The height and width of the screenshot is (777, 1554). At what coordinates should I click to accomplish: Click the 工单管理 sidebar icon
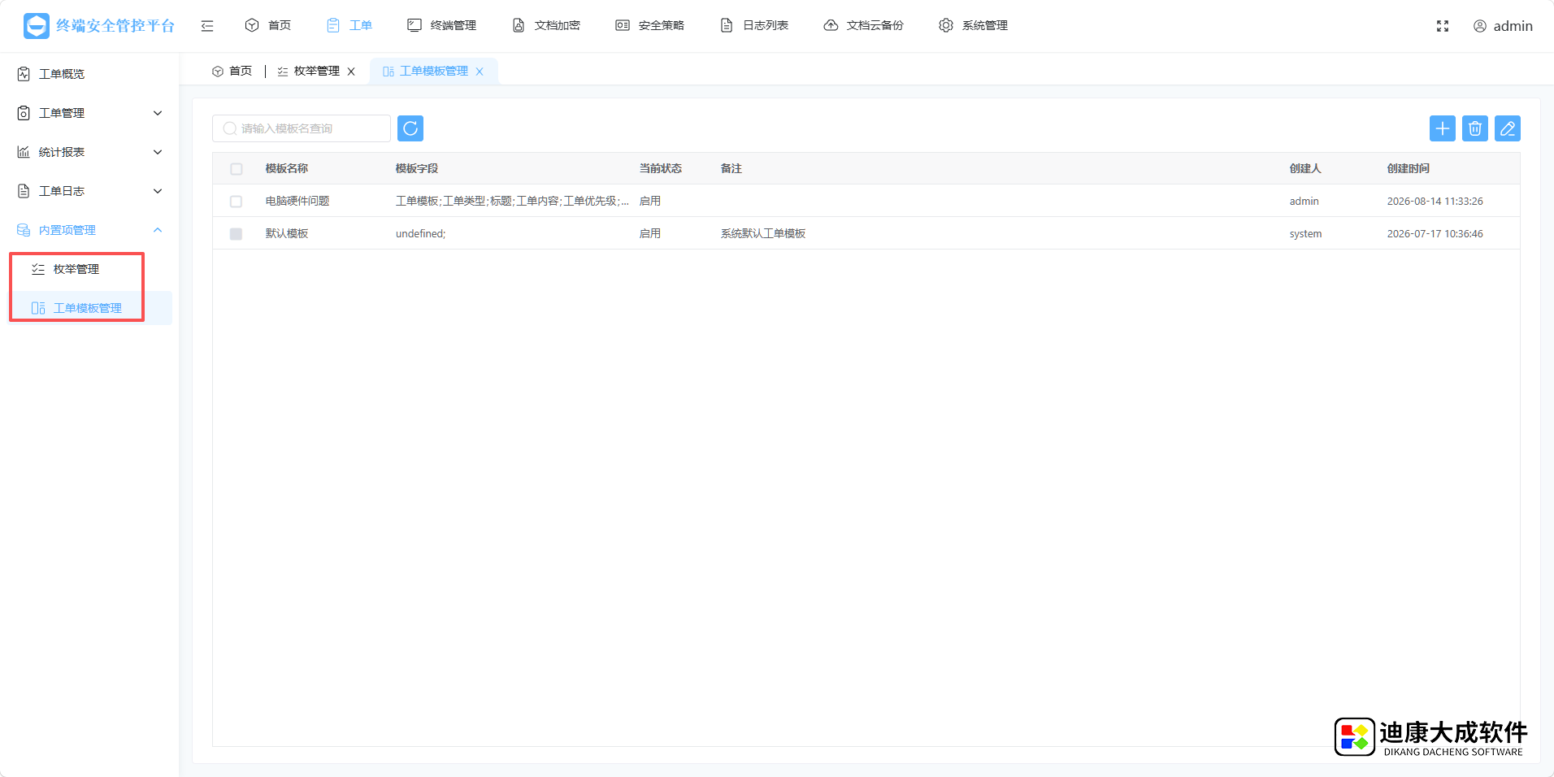(x=24, y=113)
